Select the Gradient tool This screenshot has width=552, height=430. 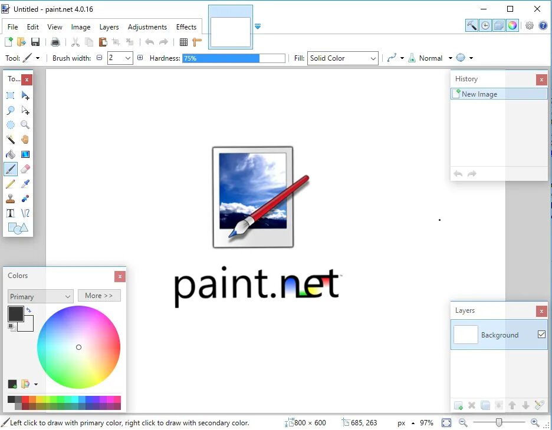(x=25, y=154)
